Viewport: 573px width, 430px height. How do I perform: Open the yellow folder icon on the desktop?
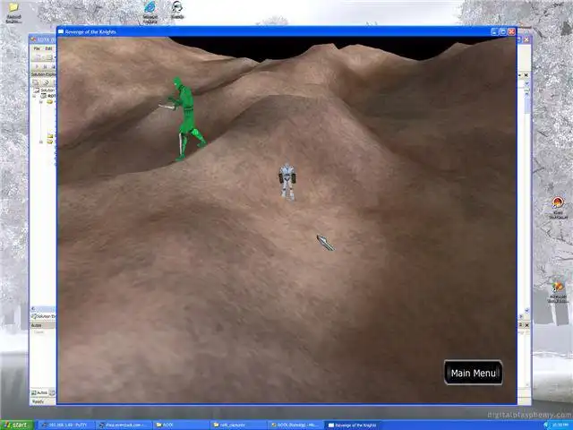[13, 13]
